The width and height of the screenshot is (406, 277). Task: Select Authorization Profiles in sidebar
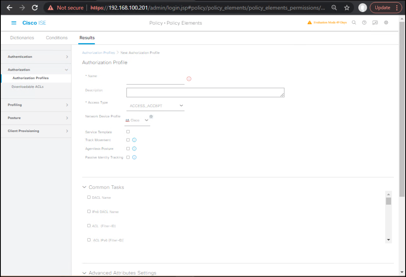coord(31,78)
